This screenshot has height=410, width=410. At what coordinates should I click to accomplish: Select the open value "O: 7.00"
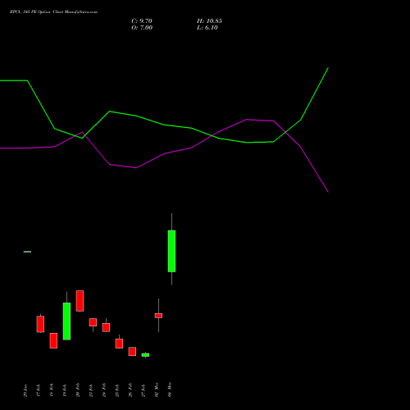point(142,28)
